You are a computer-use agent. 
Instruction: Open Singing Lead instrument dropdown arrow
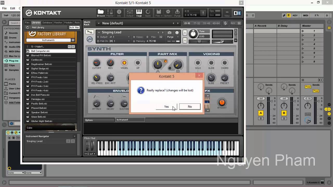tap(99, 32)
